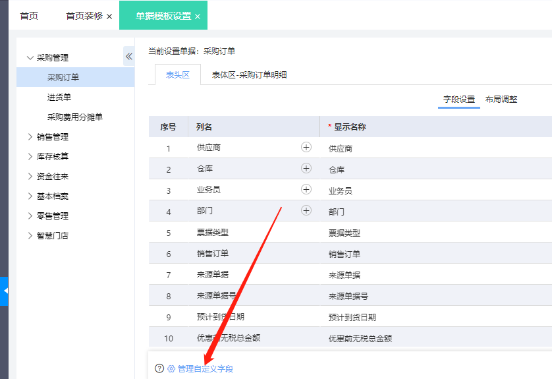Click the plus icon beside 仓库

(306, 169)
